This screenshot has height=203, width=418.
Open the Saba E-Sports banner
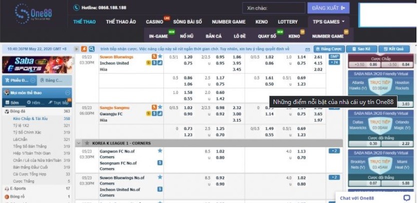click(x=37, y=64)
